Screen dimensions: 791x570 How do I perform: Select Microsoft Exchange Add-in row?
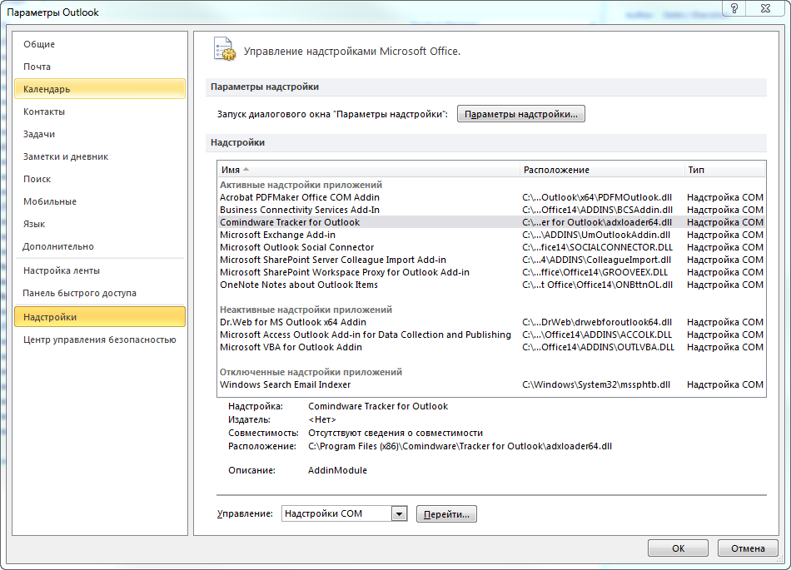pyautogui.click(x=491, y=235)
